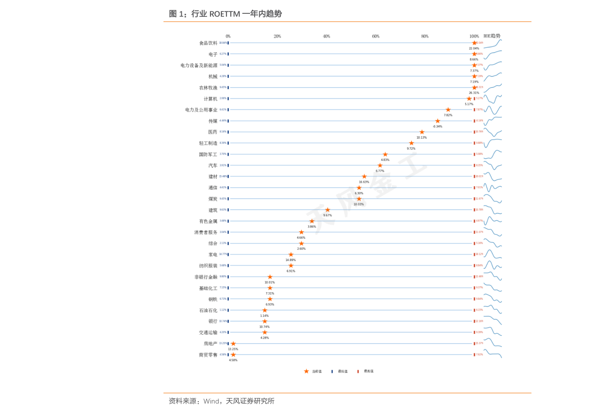
Task: Select the star marker for 医药
Action: click(x=422, y=132)
